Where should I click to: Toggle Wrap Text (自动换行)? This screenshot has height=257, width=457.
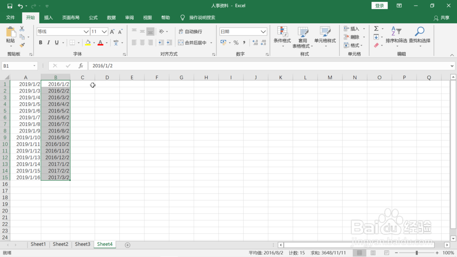(190, 31)
